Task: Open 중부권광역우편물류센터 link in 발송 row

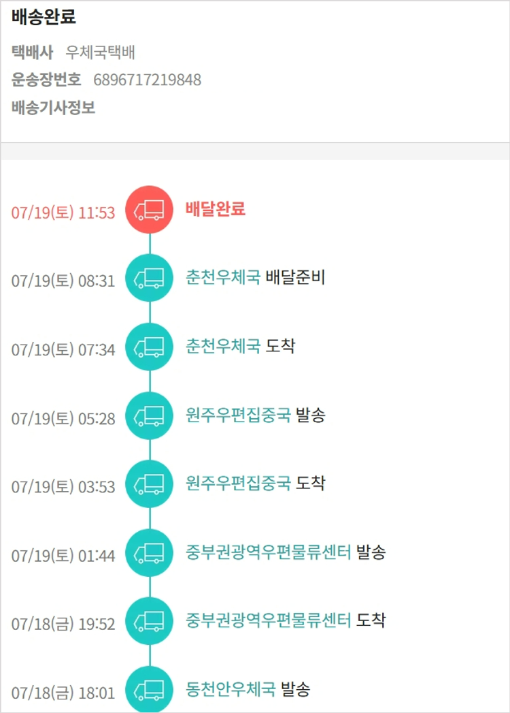Action: [x=269, y=552]
